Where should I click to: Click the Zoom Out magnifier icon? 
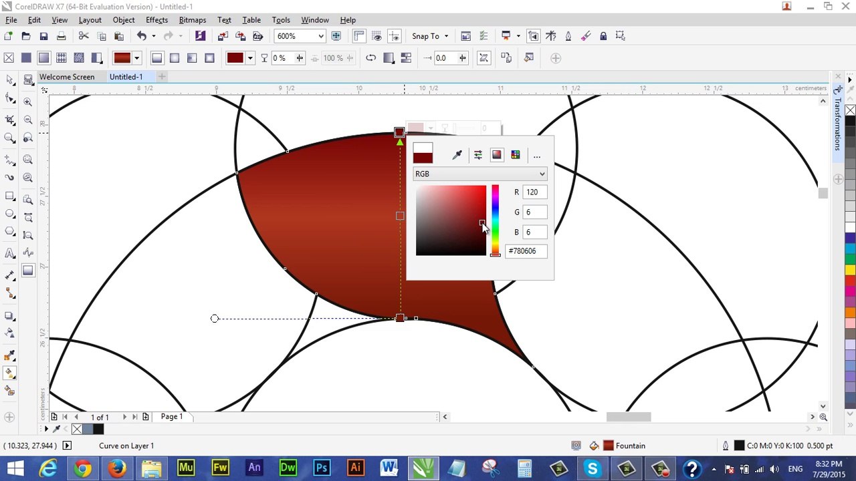(x=27, y=119)
